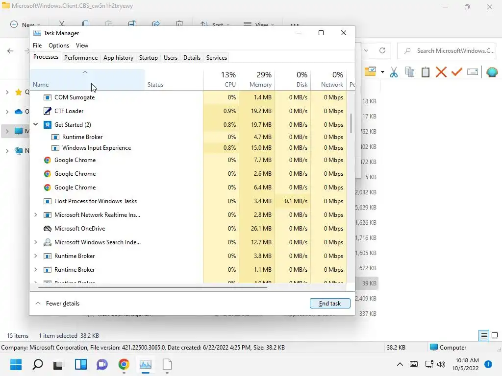Open Widgets from the taskbar
The height and width of the screenshot is (376, 502).
[81, 364]
